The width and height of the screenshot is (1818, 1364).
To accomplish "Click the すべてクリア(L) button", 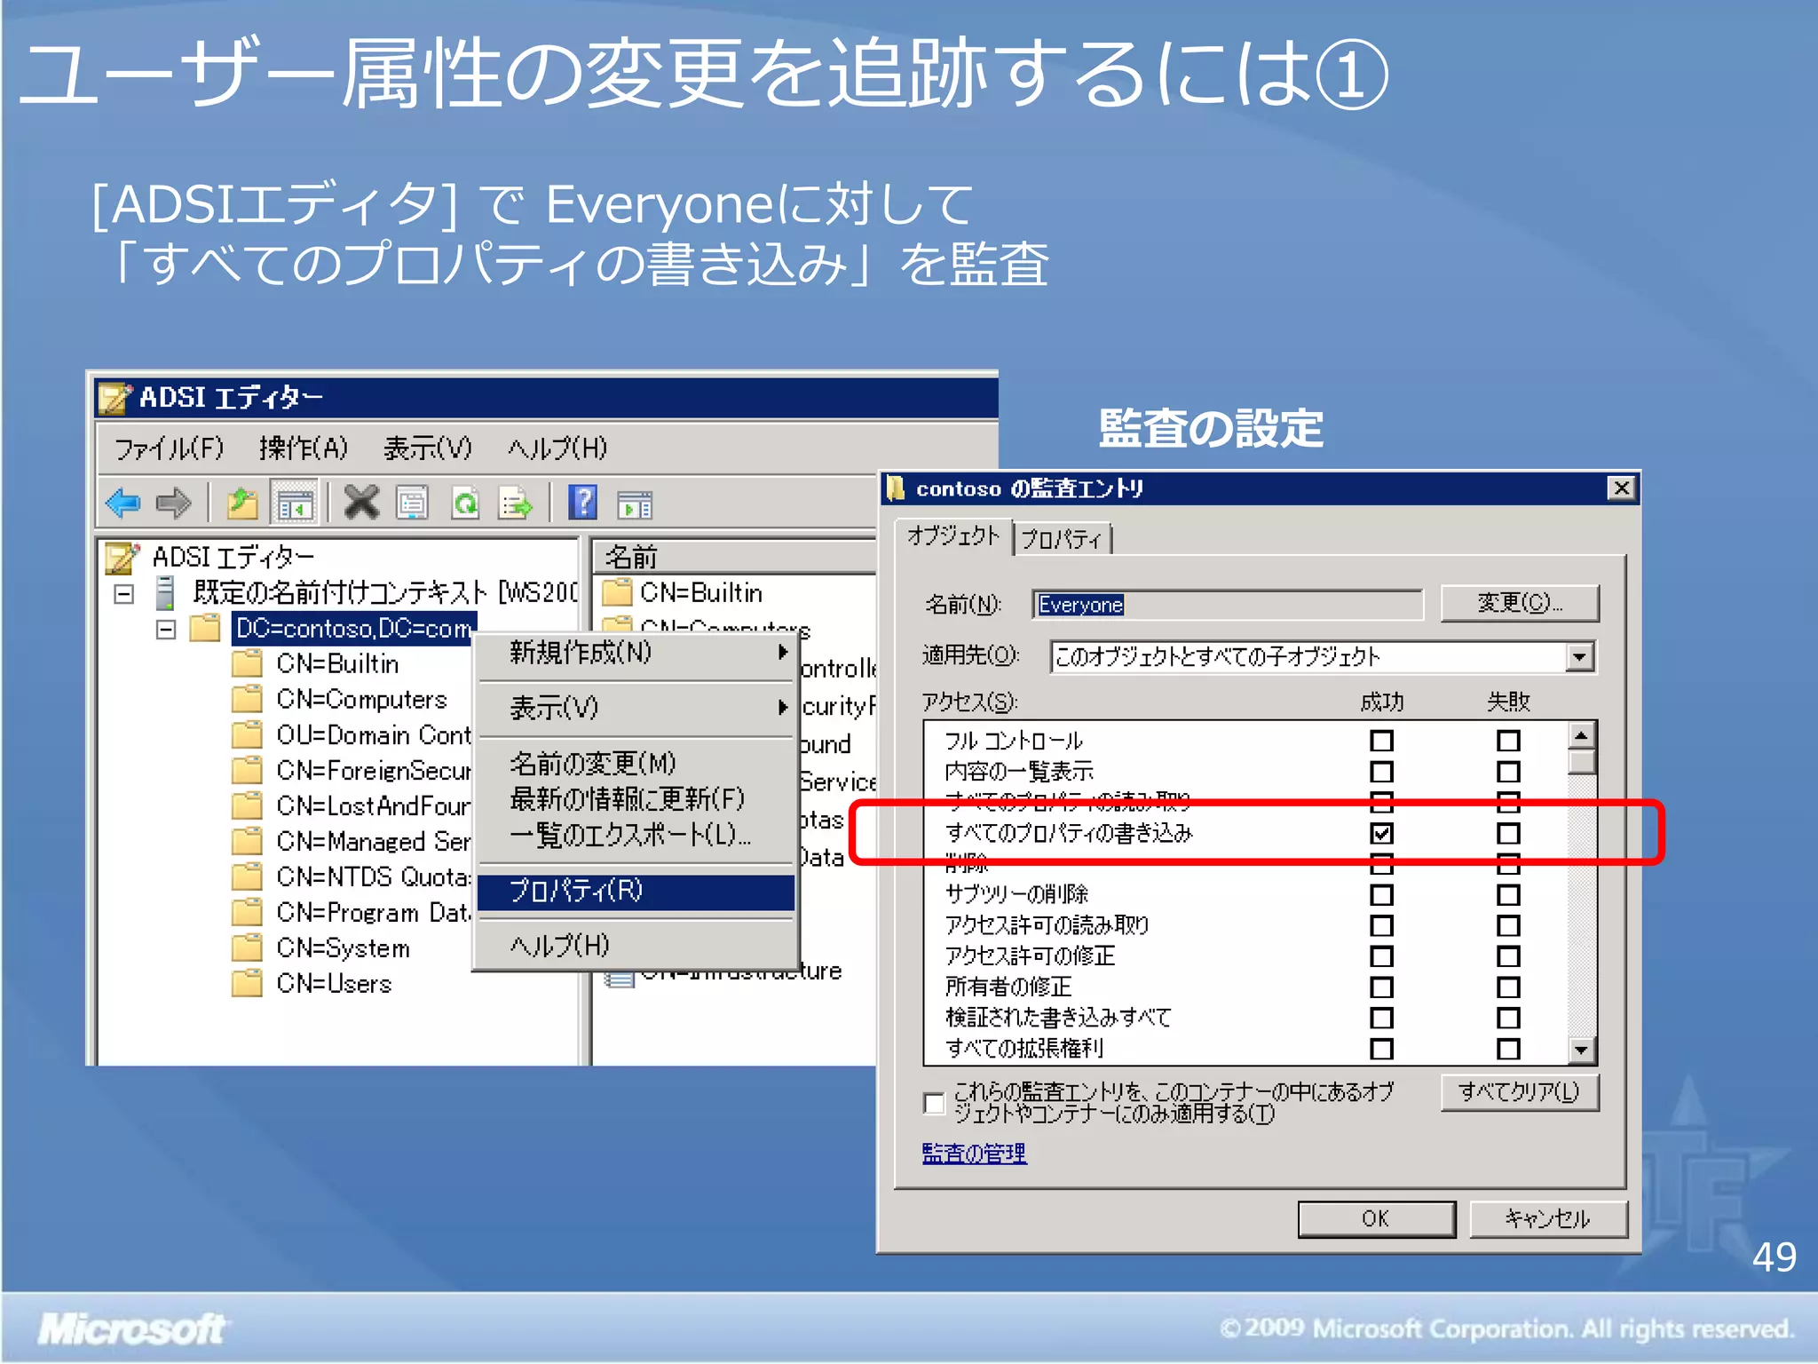I will tap(1519, 1092).
